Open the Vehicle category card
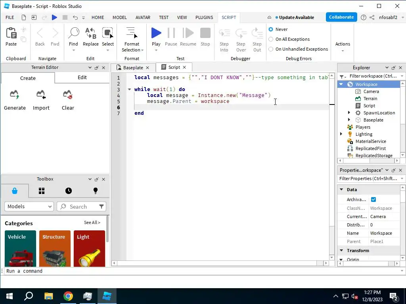The height and width of the screenshot is (304, 406). 20,249
